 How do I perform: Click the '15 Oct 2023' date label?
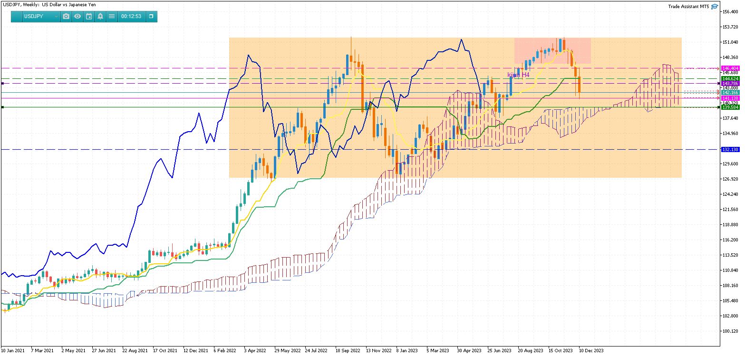point(561,351)
